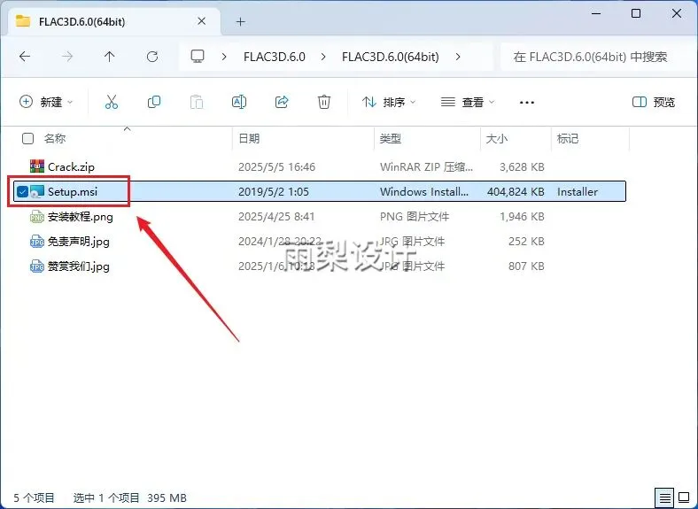Click the size 404,824 KB
The width and height of the screenshot is (698, 509).
pos(516,192)
